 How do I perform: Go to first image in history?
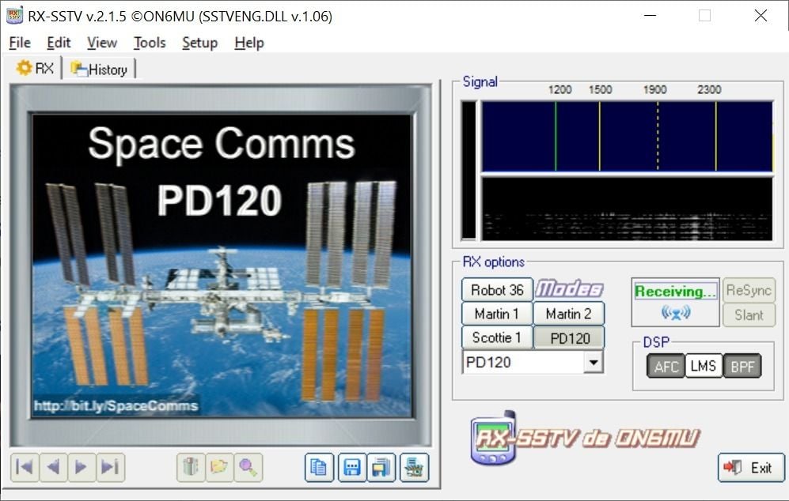click(25, 467)
